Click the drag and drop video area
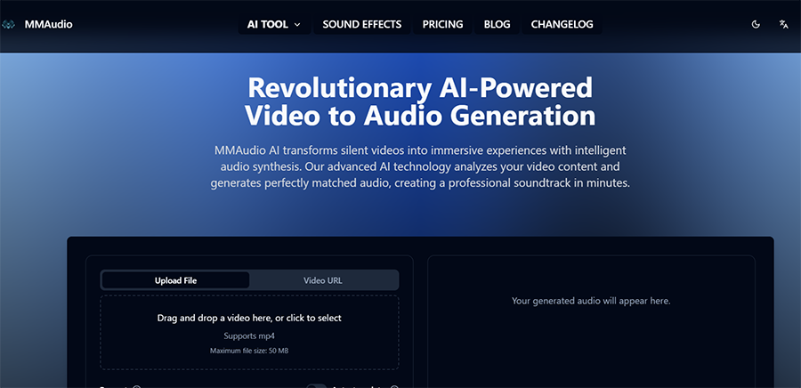 click(x=249, y=332)
